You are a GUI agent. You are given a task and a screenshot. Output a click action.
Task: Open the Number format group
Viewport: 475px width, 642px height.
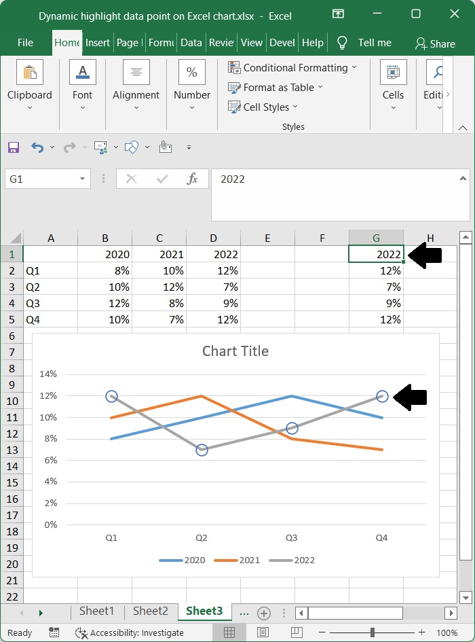[192, 85]
